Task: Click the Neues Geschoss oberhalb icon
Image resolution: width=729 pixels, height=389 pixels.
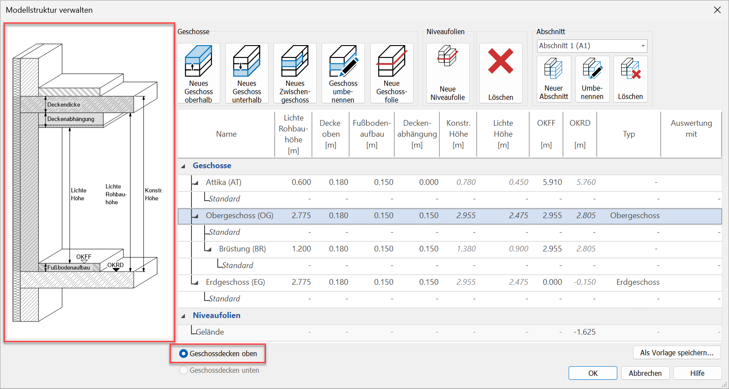Action: [x=198, y=73]
